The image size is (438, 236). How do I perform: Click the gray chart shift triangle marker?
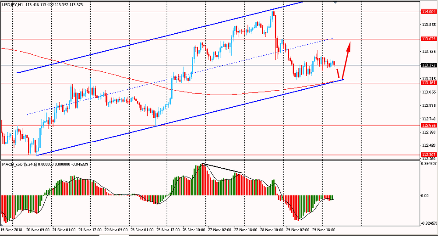click(335, 2)
